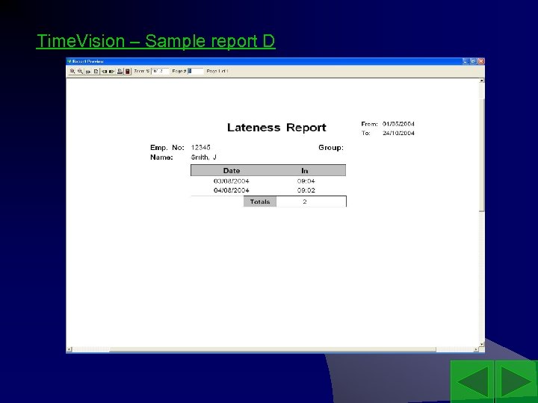
Task: Click the Lateness Report heading
Action: [x=276, y=128]
